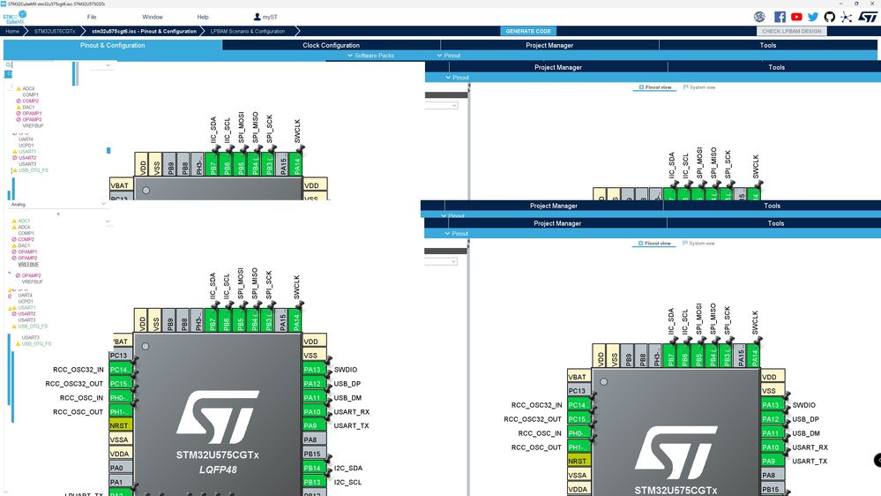Click the CHECK LPBAM DESIGN button
Screen dimensions: 881x496
pyautogui.click(x=792, y=32)
